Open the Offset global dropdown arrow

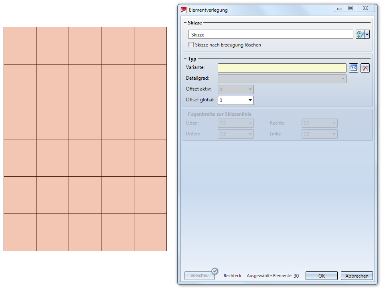(250, 100)
